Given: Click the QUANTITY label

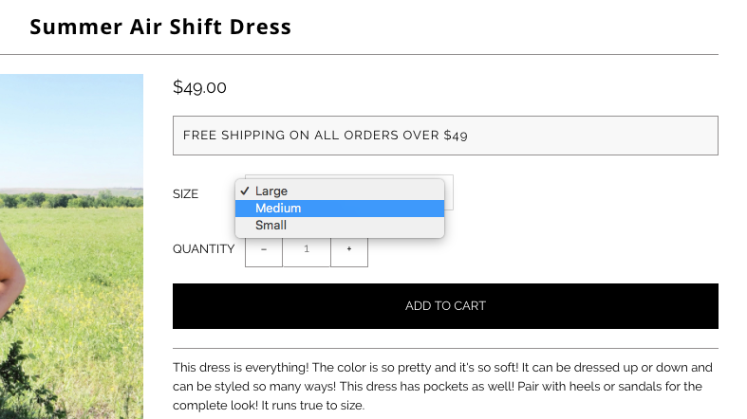Looking at the screenshot, I should point(203,249).
